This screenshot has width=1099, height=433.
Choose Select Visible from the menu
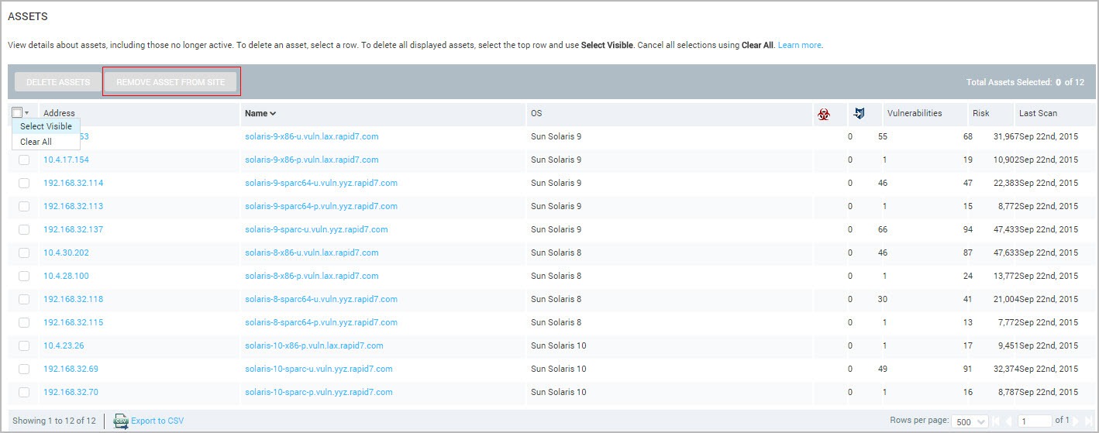46,126
